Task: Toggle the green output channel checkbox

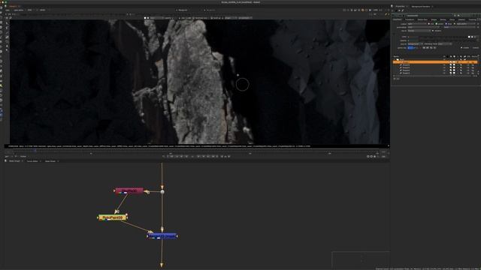Action: point(437,24)
